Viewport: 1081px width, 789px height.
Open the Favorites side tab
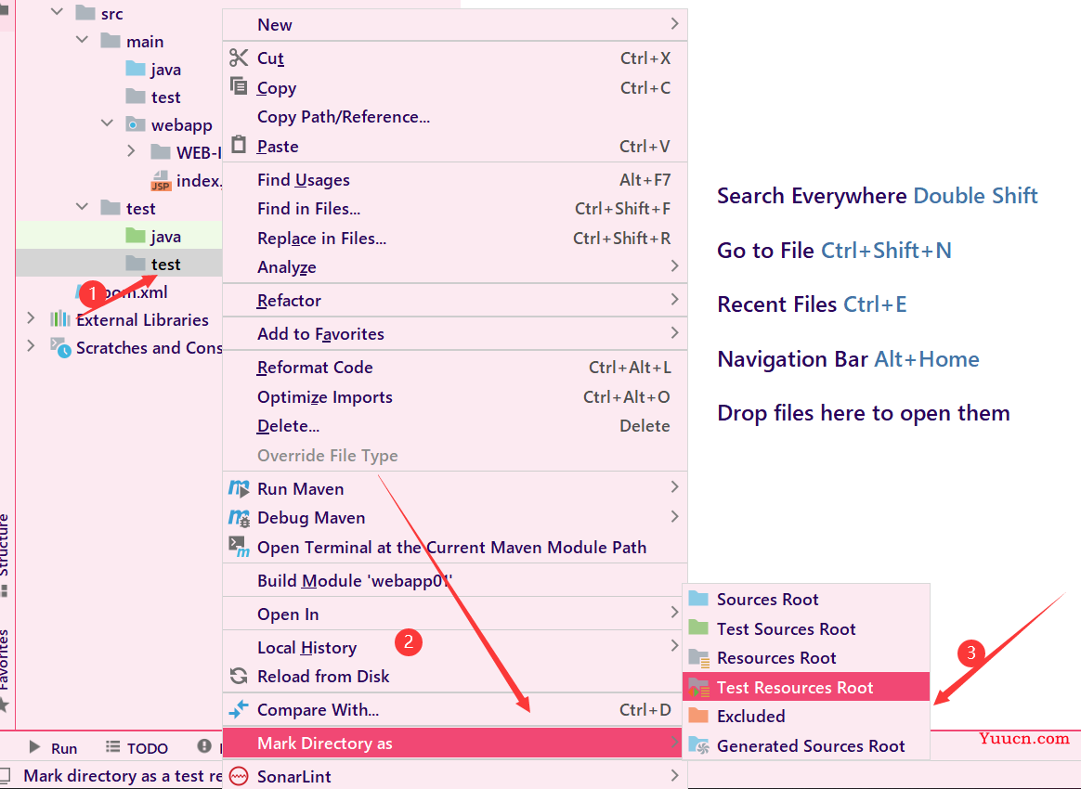[4, 668]
